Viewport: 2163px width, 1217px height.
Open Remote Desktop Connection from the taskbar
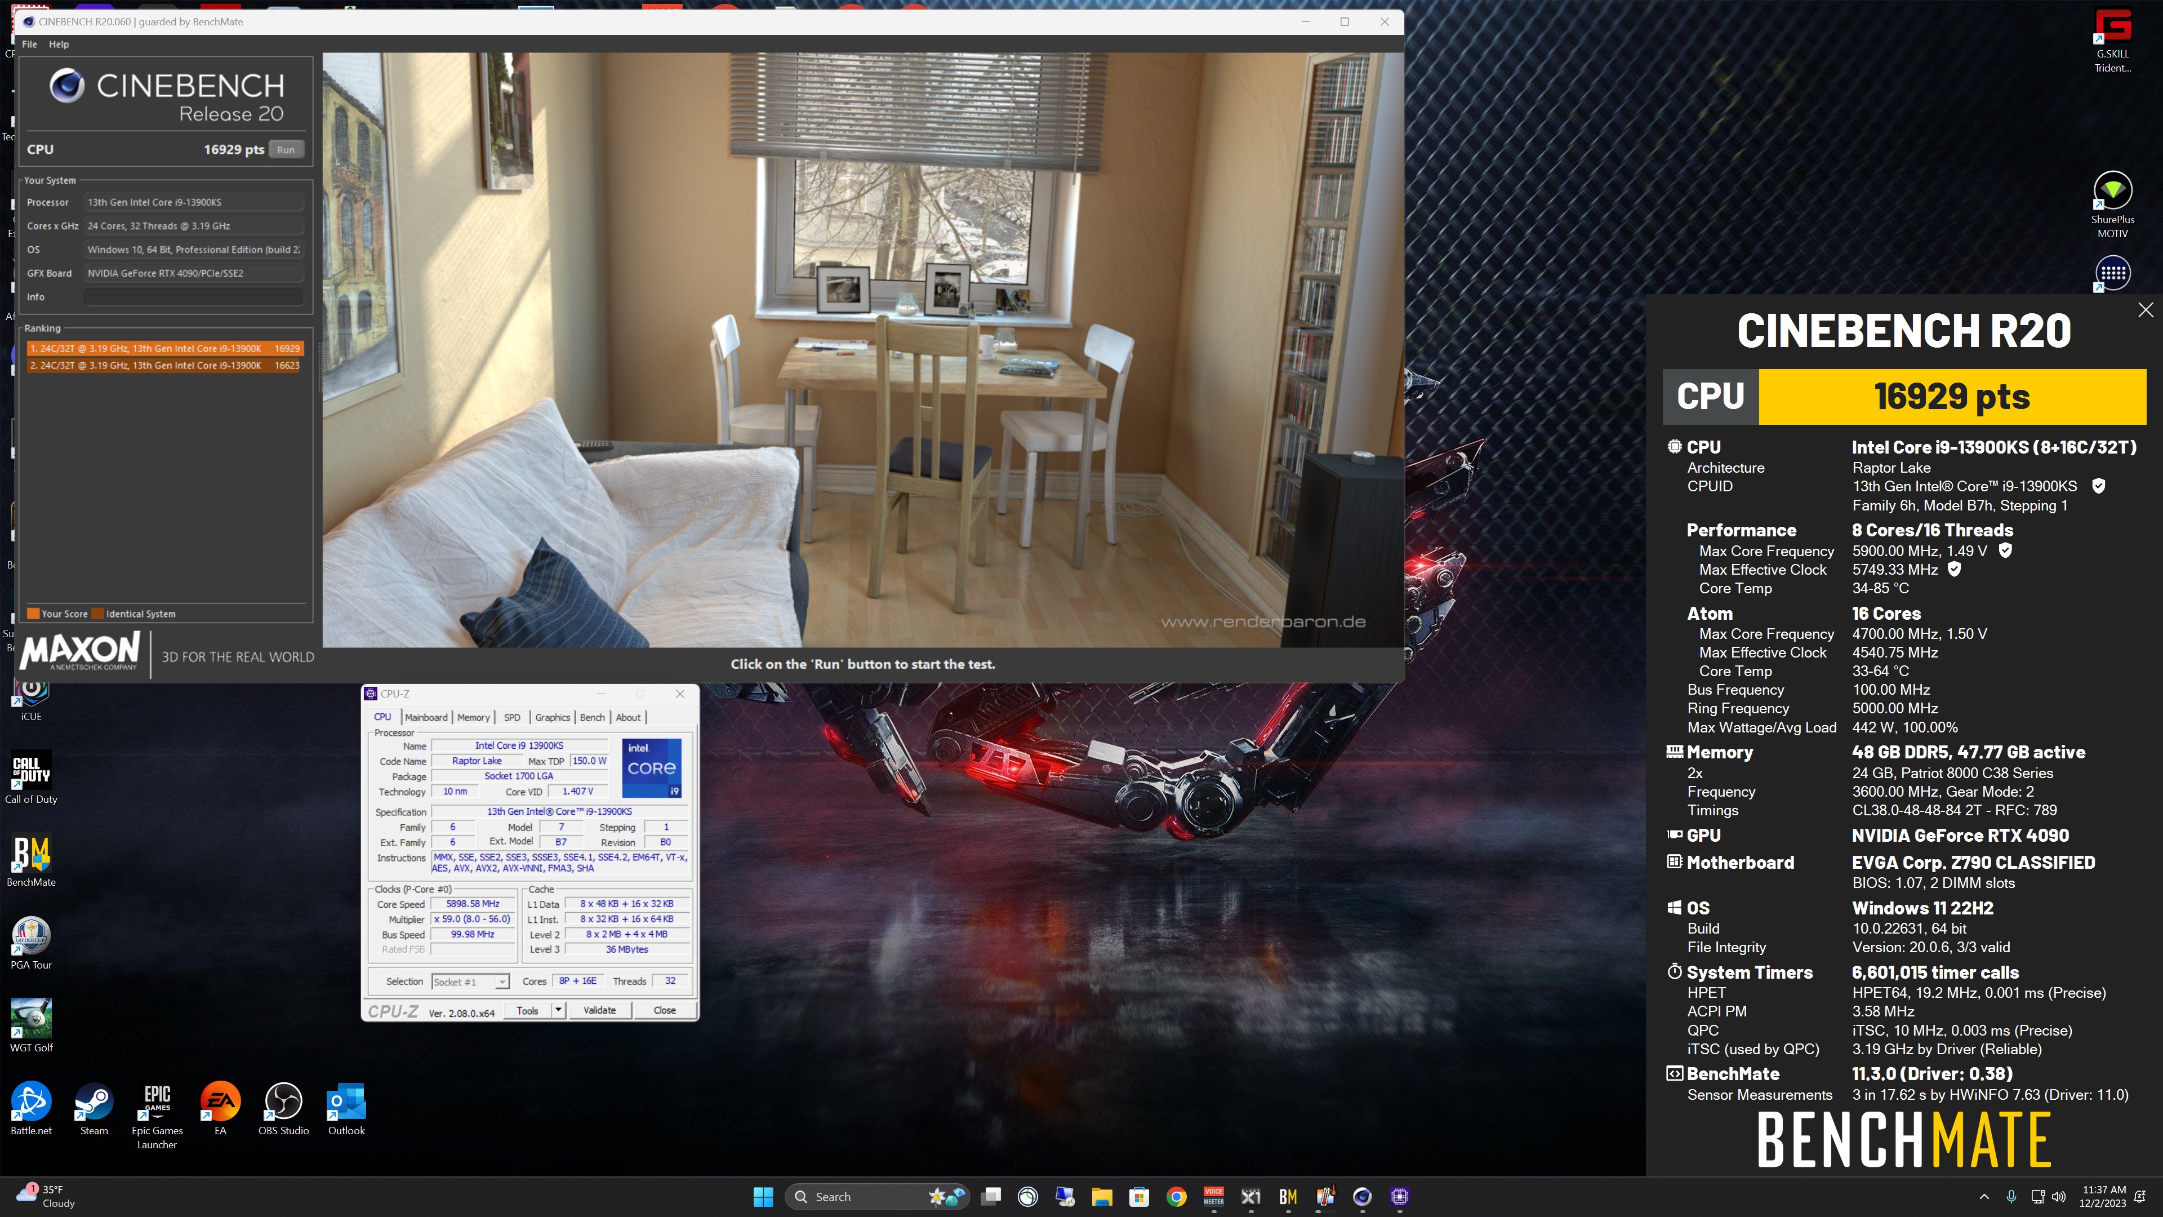(x=1065, y=1197)
